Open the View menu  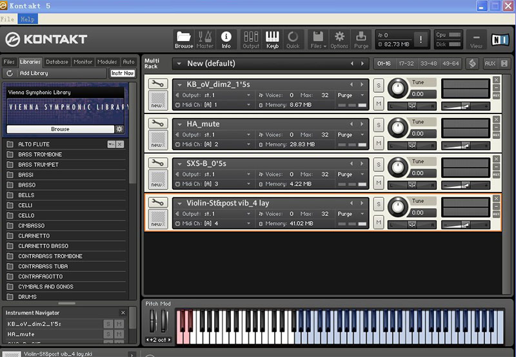point(476,40)
